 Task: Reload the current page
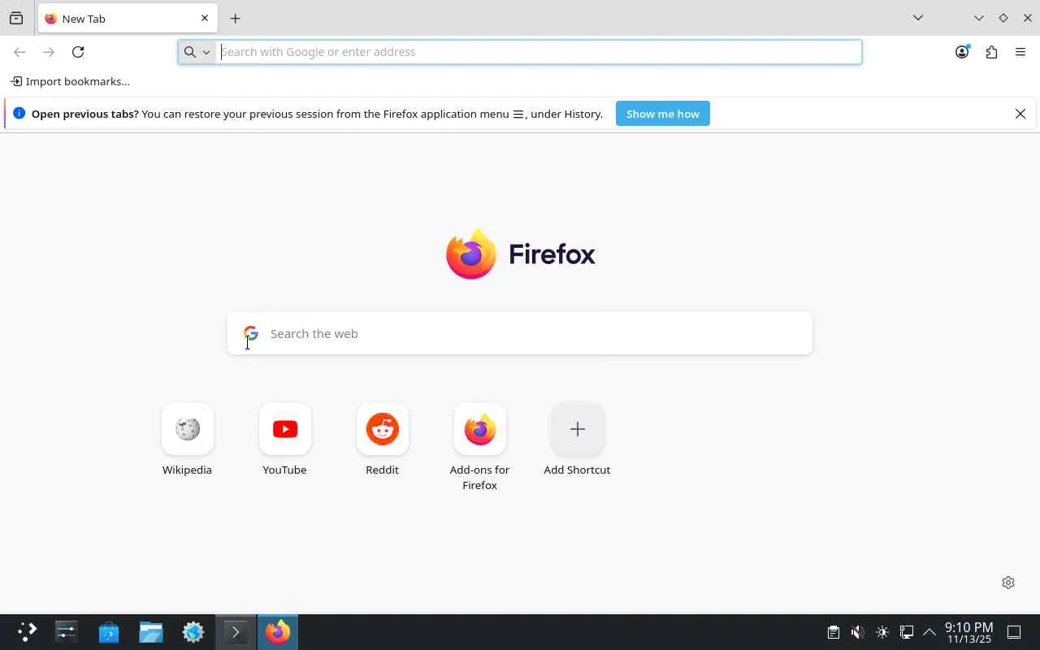click(78, 52)
